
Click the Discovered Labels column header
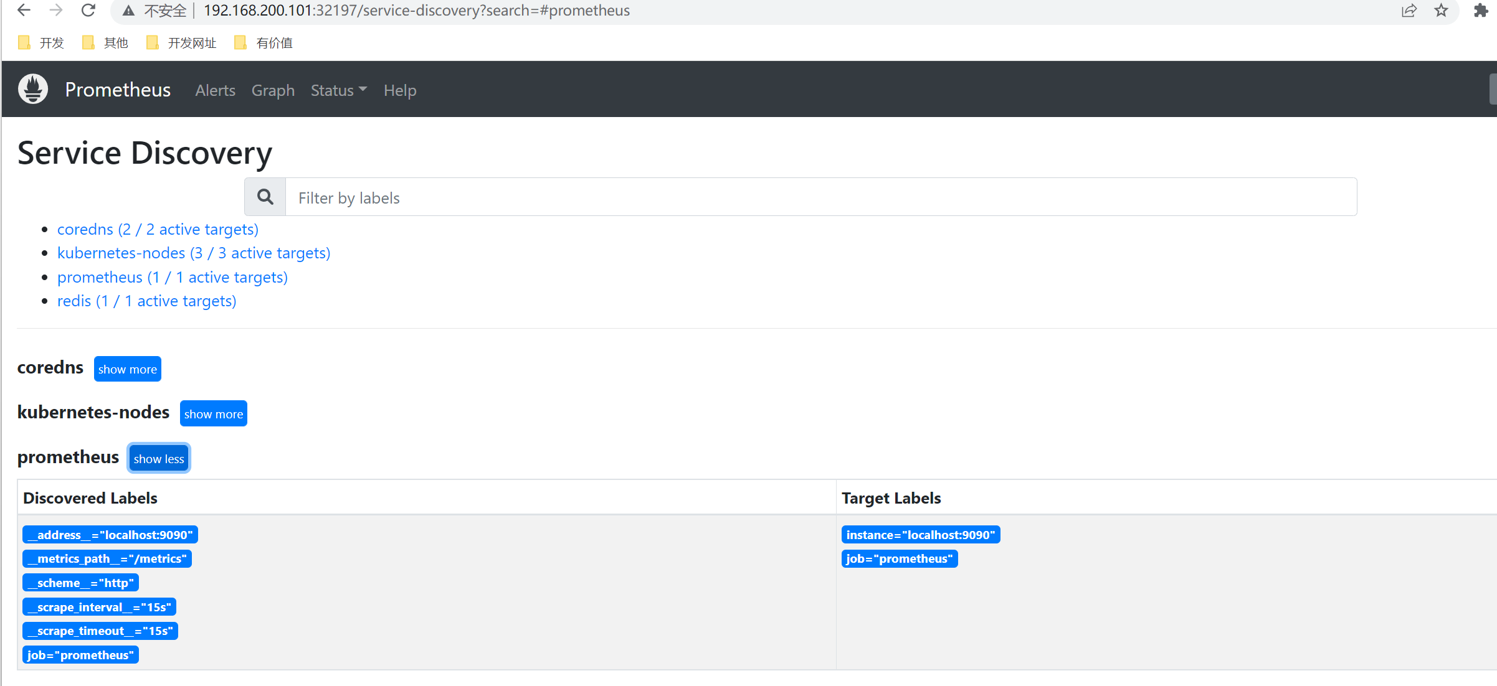[90, 498]
